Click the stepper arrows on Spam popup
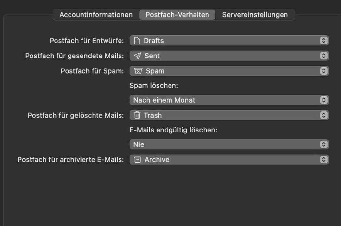The image size is (341, 226). (323, 71)
